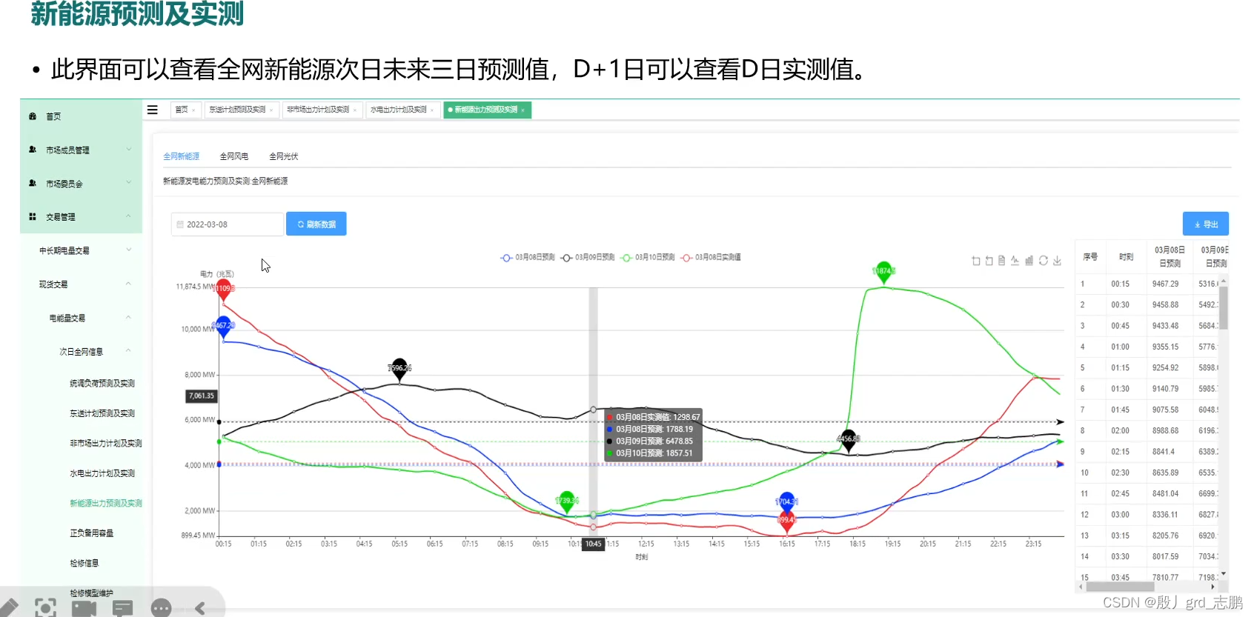Click the save chart as image icon
This screenshot has width=1254, height=617.
1058,261
